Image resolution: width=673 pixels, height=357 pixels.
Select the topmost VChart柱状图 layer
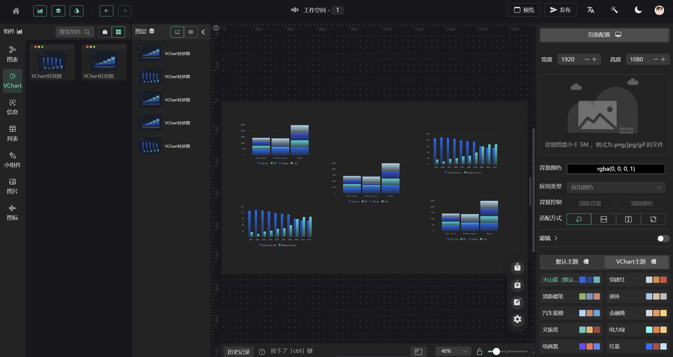pyautogui.click(x=172, y=53)
